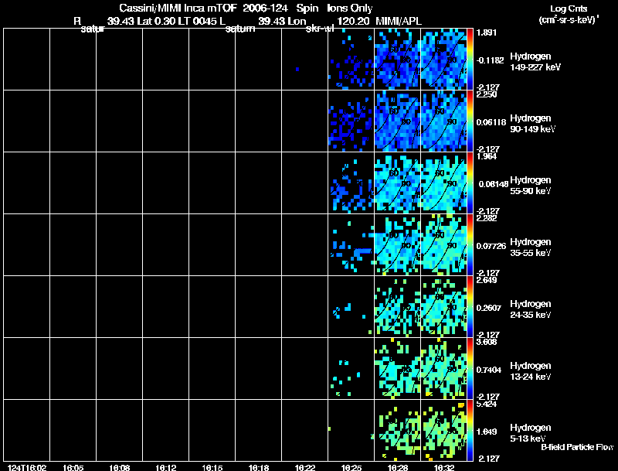Pick the 35-55 keV image in 16:32 column

tap(443, 245)
